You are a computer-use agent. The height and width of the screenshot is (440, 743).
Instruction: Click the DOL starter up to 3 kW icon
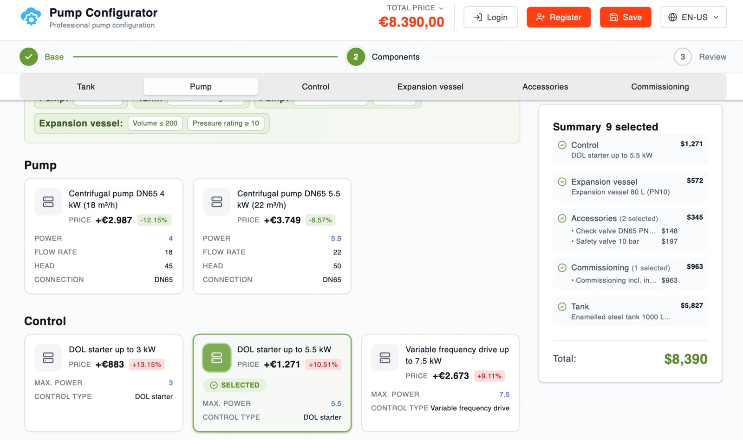tap(48, 357)
